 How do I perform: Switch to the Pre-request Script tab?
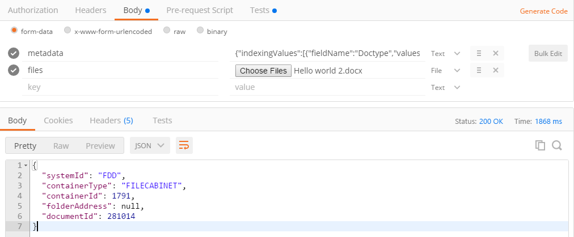coord(201,10)
